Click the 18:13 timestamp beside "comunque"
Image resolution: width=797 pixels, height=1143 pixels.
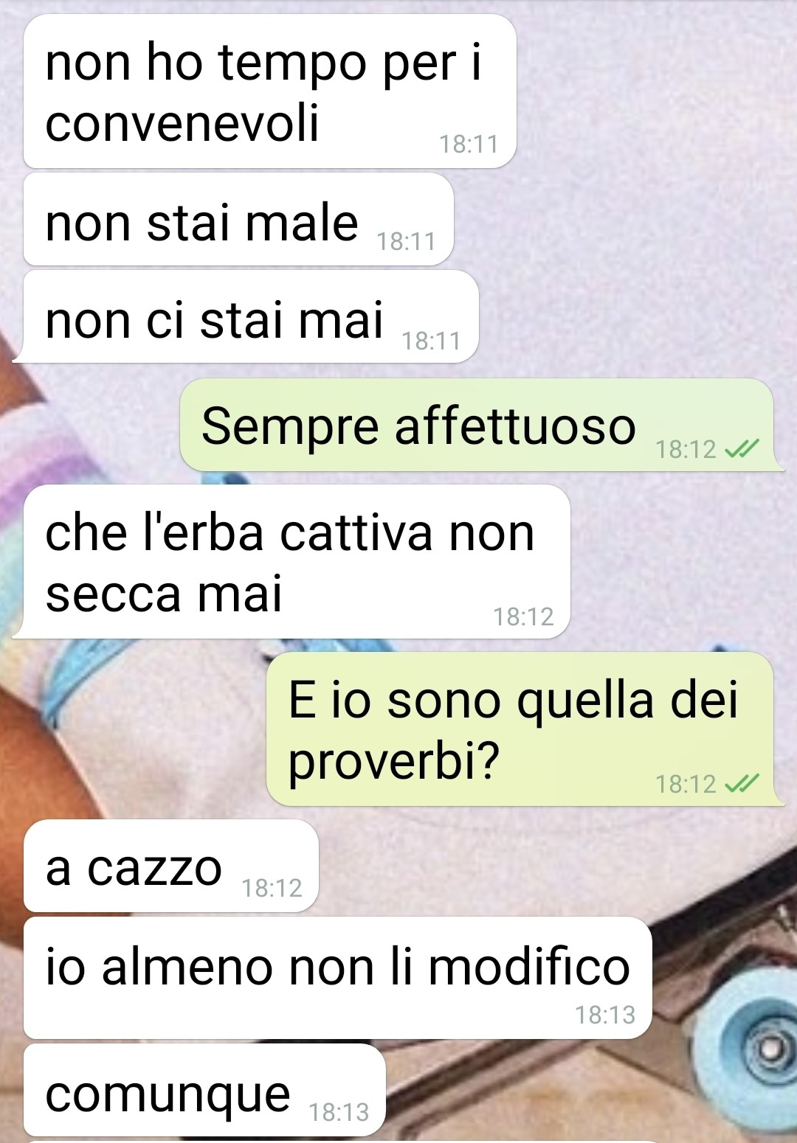[x=339, y=1111]
